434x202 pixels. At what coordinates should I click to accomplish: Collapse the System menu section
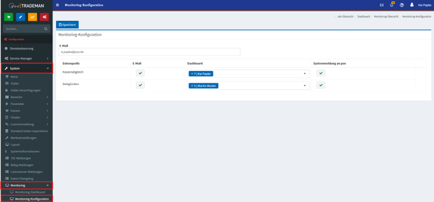point(26,68)
